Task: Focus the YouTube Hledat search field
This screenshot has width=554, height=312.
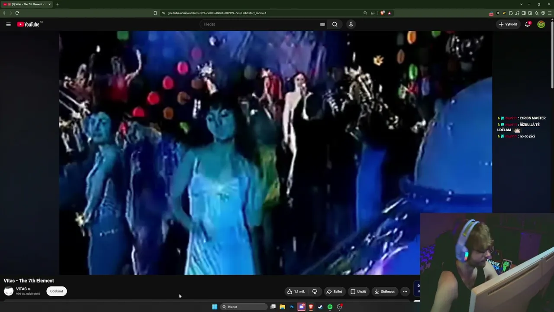Action: tap(260, 24)
